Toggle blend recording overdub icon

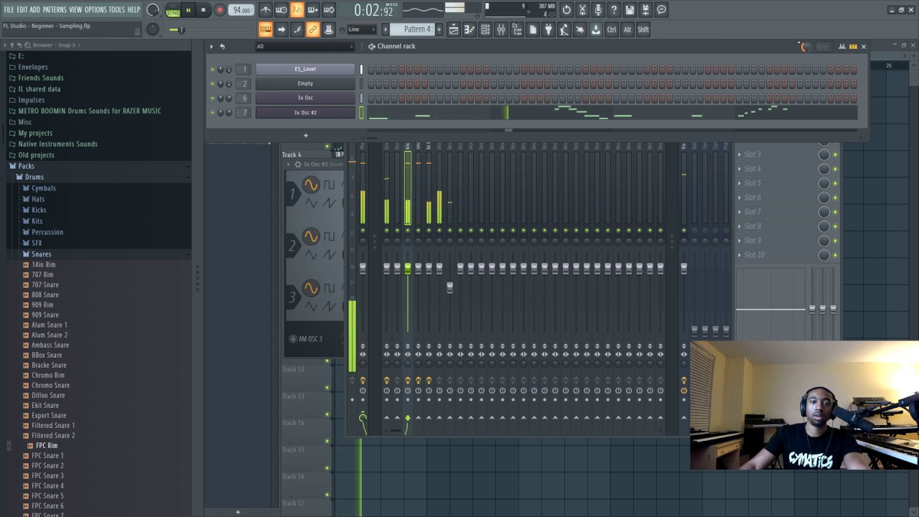313,10
